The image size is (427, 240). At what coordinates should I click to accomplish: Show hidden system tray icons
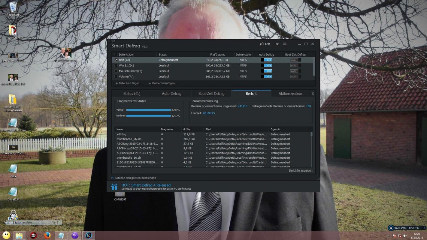point(389,236)
